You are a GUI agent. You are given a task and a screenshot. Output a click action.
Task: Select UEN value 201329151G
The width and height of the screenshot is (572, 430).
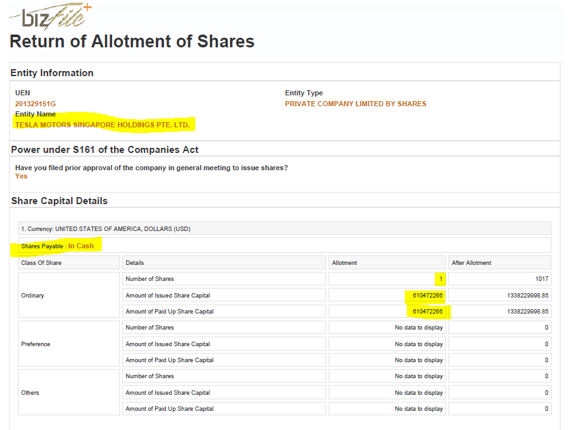[x=35, y=104]
